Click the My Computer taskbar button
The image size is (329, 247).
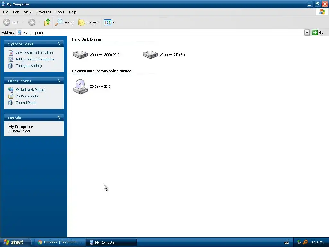tap(111, 242)
